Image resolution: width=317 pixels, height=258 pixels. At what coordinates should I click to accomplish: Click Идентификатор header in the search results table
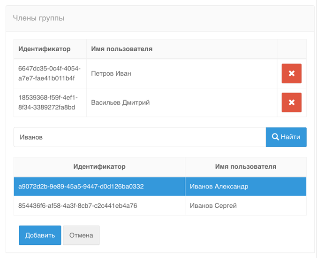point(99,167)
